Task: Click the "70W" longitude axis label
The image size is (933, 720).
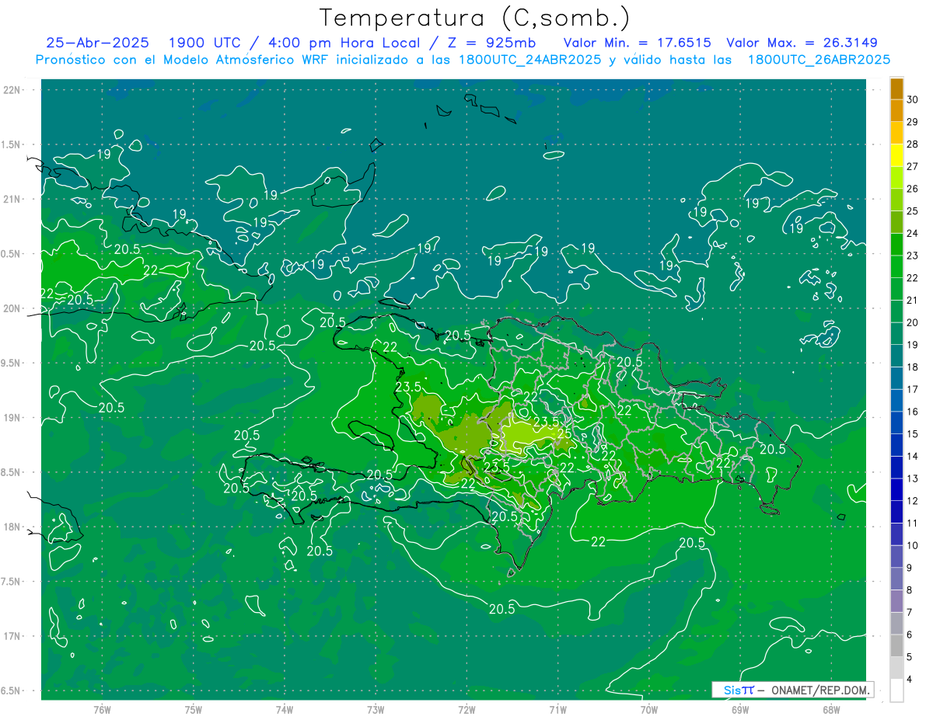Action: tap(649, 709)
